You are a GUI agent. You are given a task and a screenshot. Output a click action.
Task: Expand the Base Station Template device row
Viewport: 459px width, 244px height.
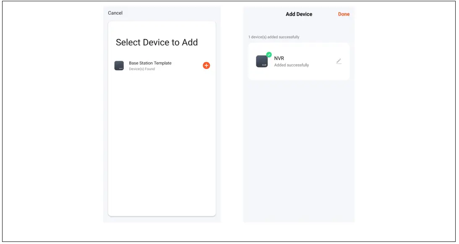(162, 66)
